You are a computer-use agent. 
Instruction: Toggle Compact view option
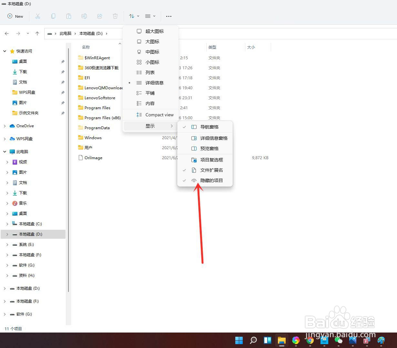(x=150, y=115)
